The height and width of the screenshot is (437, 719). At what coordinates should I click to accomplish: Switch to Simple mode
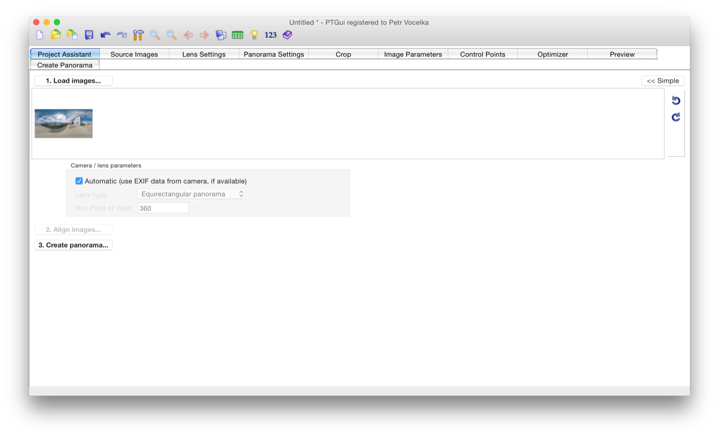(x=663, y=81)
